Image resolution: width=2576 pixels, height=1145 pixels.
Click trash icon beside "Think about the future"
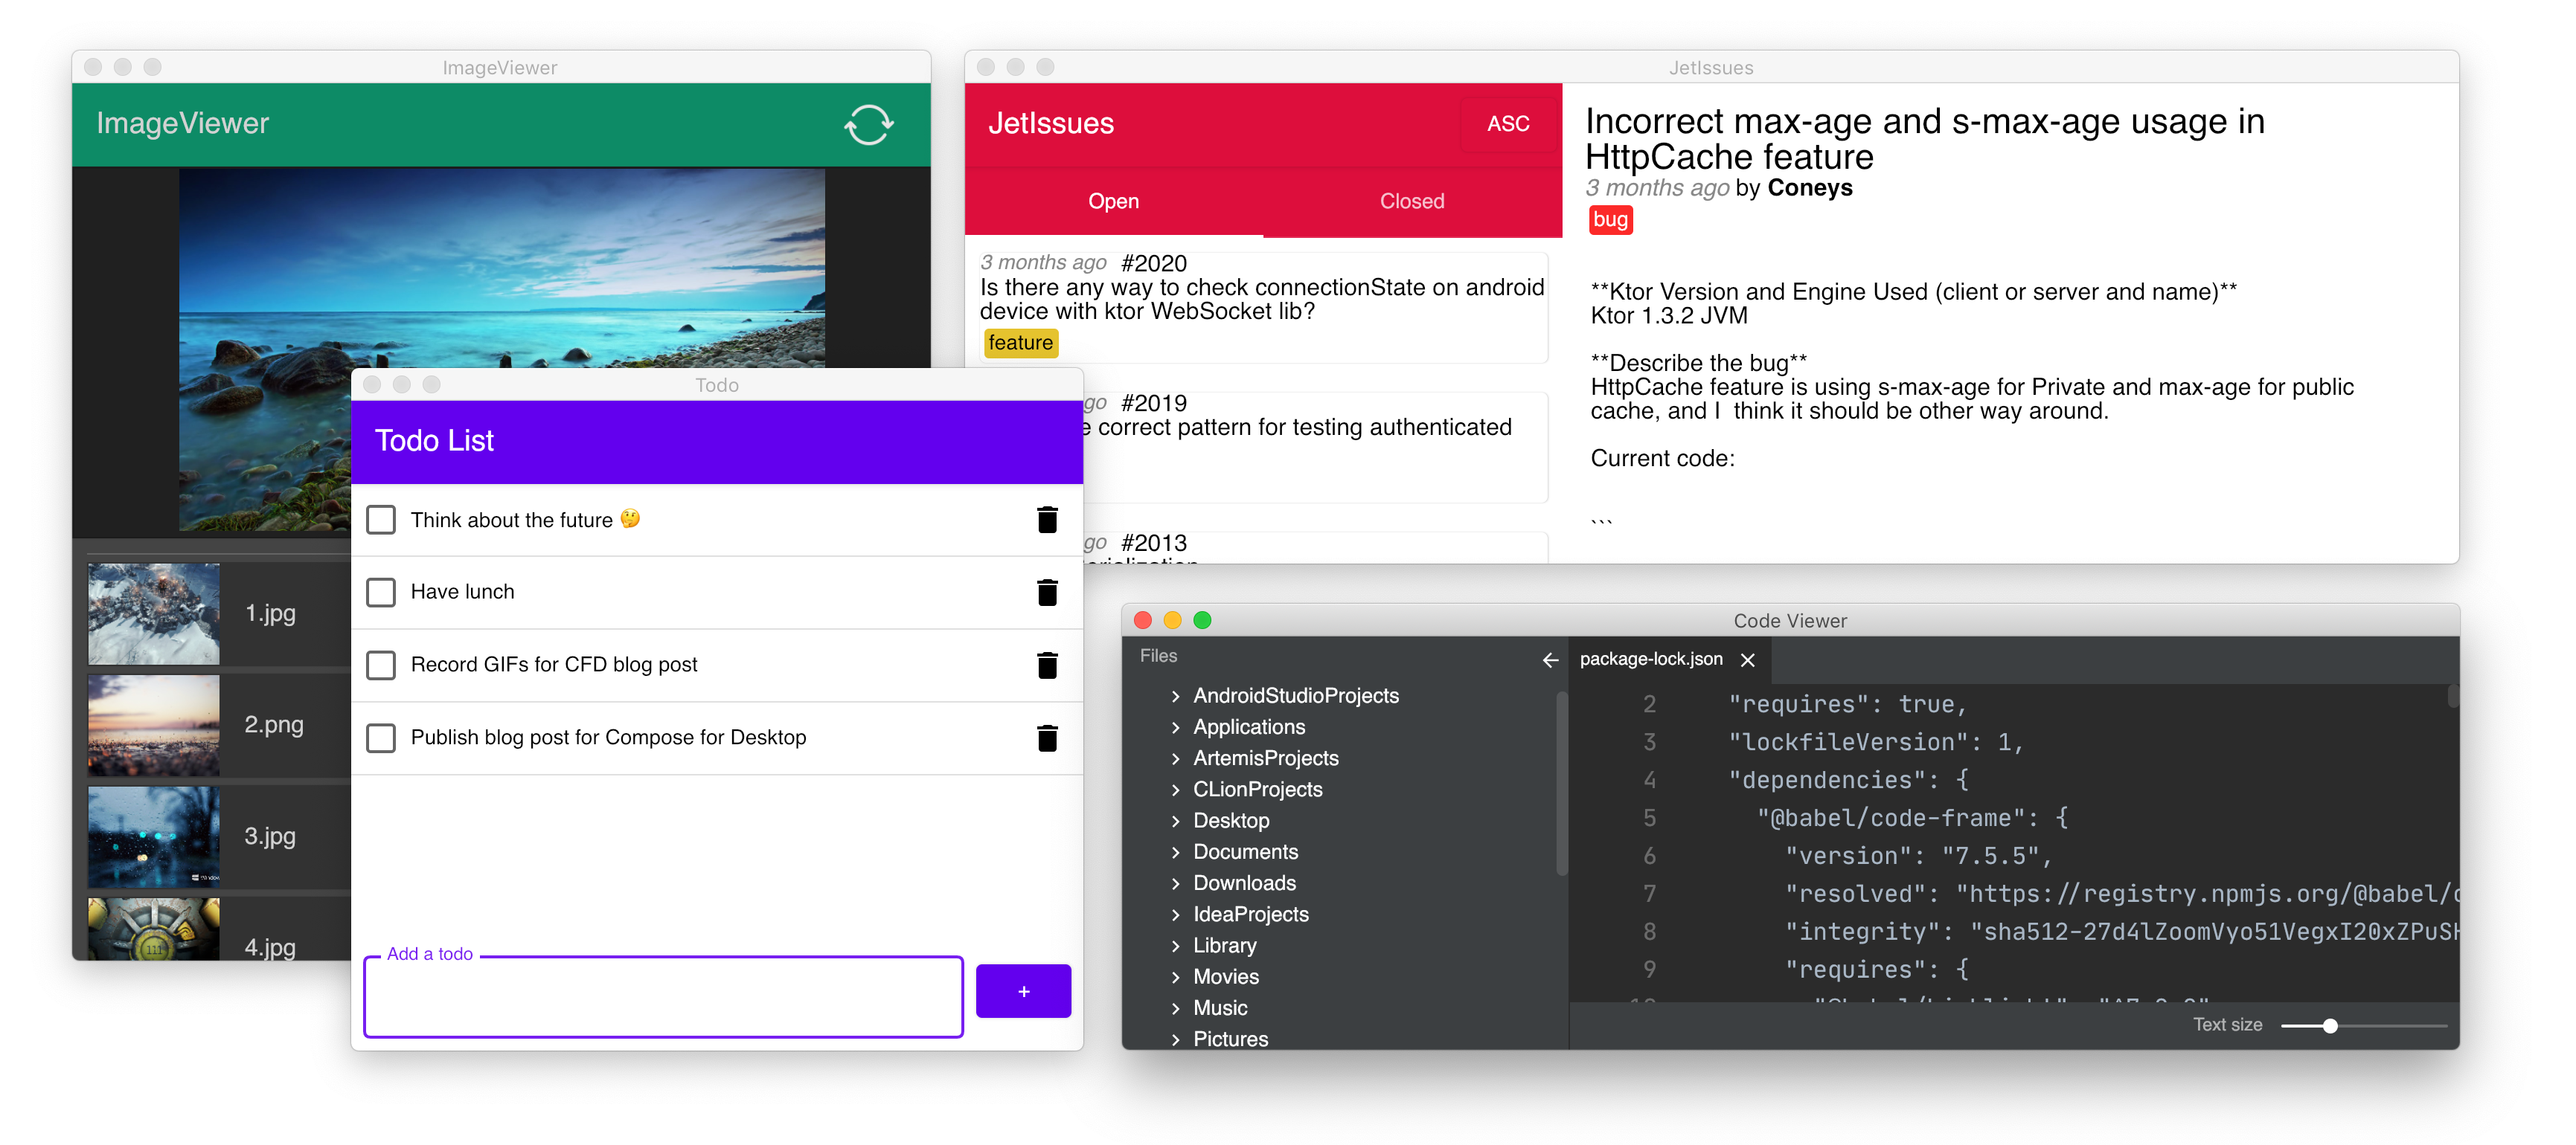pyautogui.click(x=1047, y=520)
